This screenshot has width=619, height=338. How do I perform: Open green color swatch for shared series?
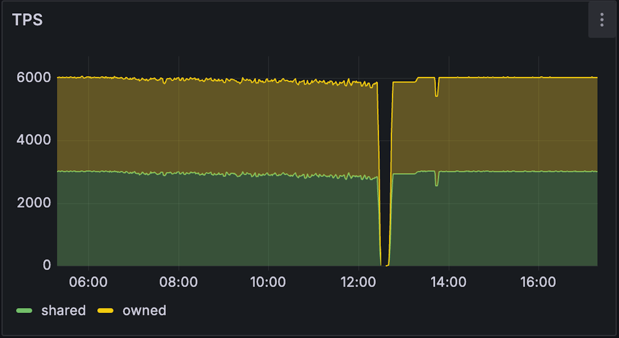tap(24, 311)
